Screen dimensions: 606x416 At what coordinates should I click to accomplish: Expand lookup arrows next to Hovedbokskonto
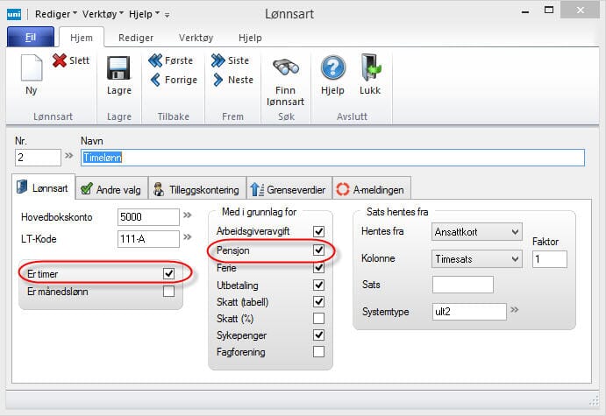click(x=188, y=215)
